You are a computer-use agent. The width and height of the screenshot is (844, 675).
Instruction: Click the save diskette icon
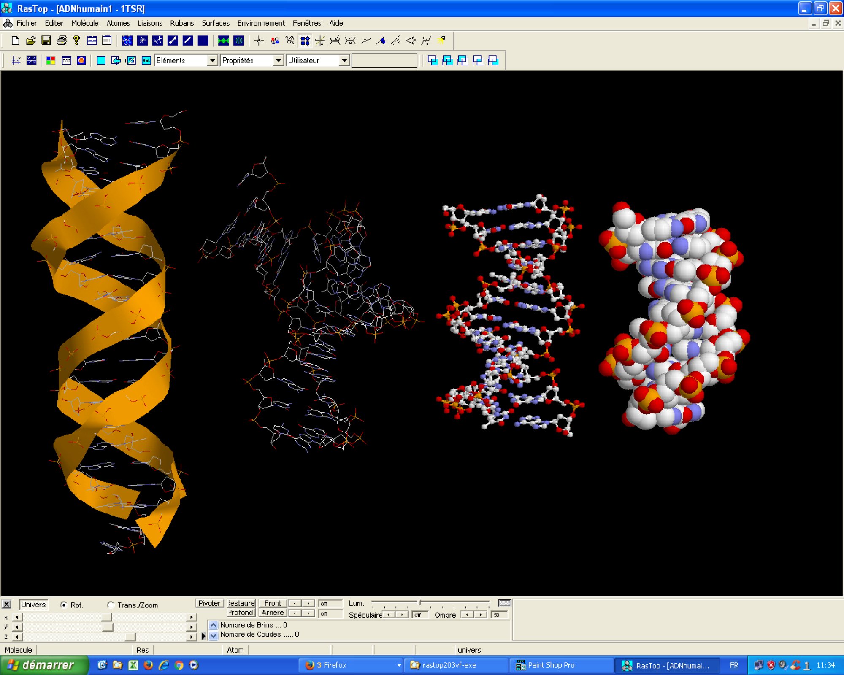pyautogui.click(x=46, y=40)
